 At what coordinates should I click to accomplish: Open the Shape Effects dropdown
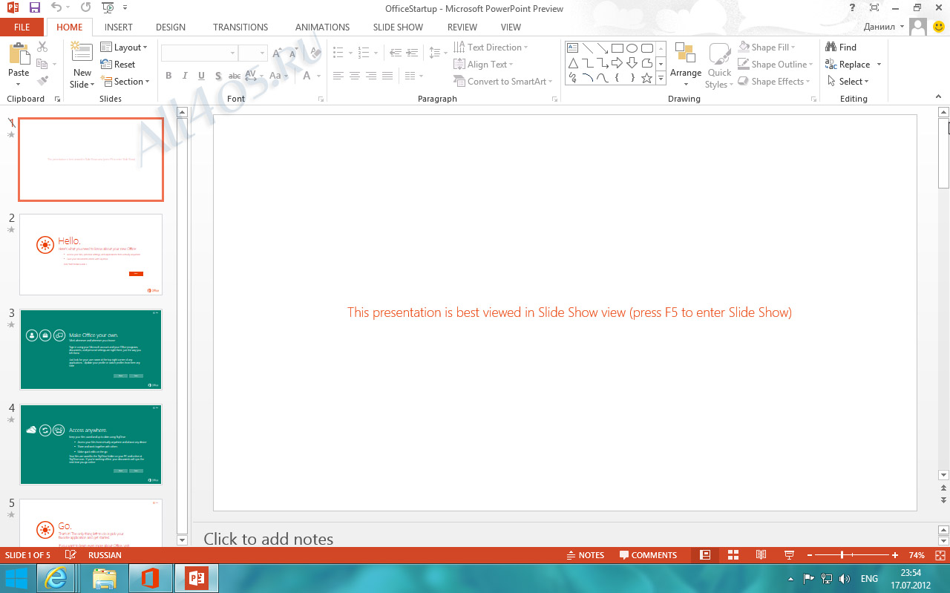775,82
